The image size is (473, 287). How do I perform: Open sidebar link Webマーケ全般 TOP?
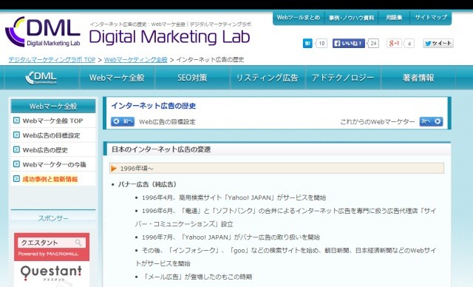(x=52, y=121)
